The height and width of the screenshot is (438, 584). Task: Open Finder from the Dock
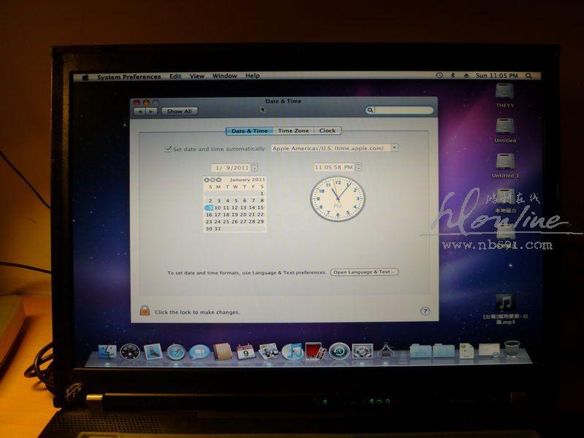pos(107,352)
